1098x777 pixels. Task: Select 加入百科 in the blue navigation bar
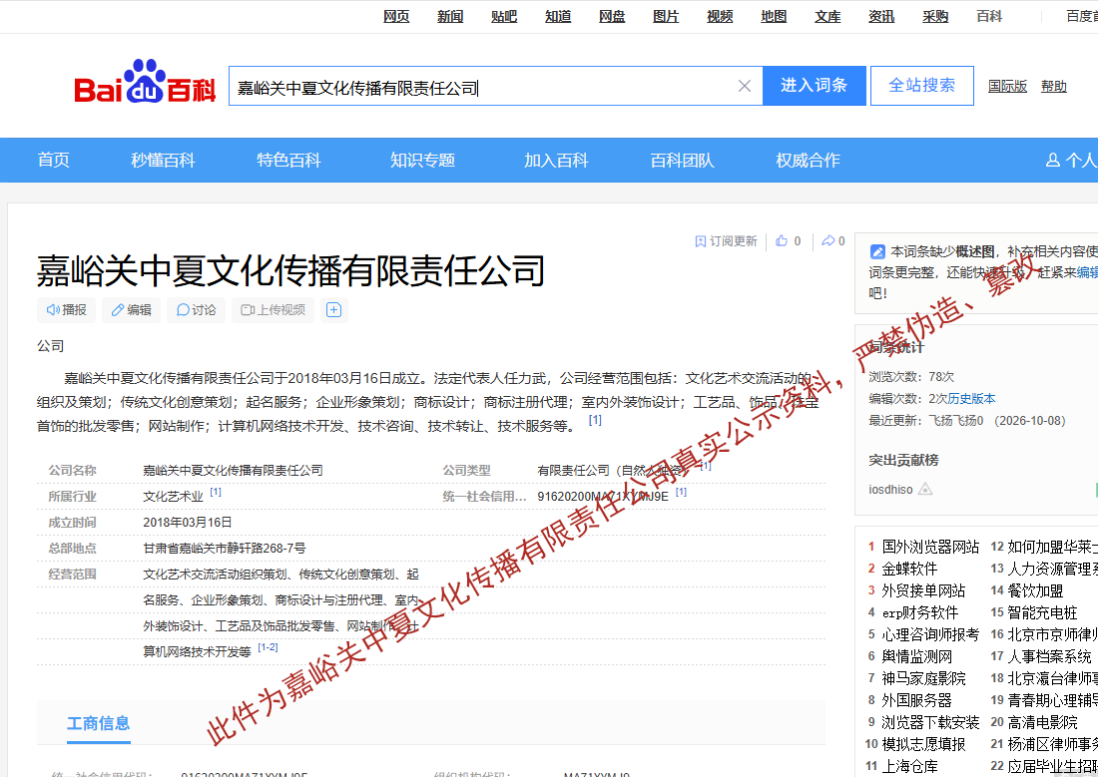tap(556, 160)
